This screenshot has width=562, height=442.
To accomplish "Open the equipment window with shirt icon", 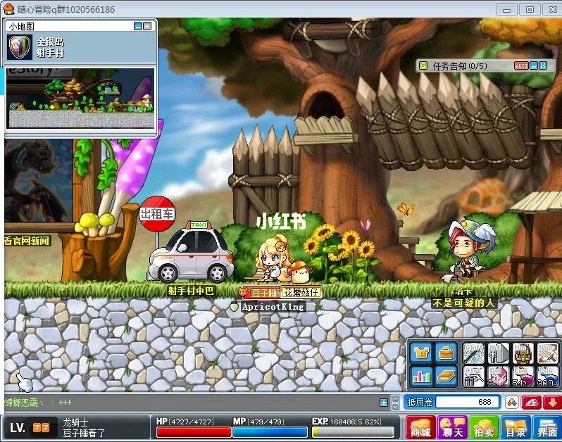I will [x=421, y=353].
